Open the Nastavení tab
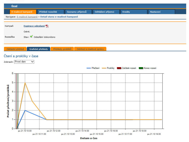Image resolution: width=189 pixels, height=142 pixels. 162,12
